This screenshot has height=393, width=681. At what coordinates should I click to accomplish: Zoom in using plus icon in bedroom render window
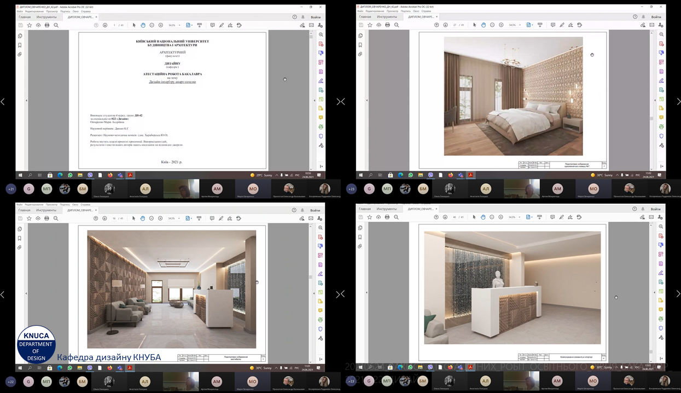tap(501, 25)
